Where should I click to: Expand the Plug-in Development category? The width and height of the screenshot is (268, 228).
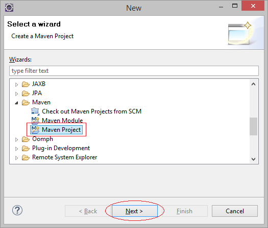[x=16, y=149]
